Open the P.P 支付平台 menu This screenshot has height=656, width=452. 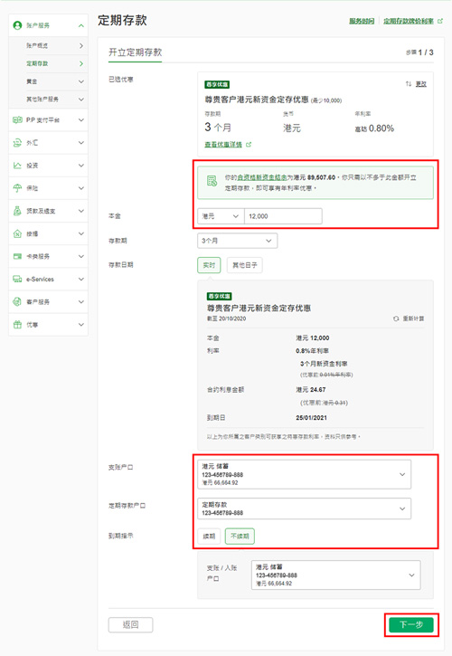(48, 120)
